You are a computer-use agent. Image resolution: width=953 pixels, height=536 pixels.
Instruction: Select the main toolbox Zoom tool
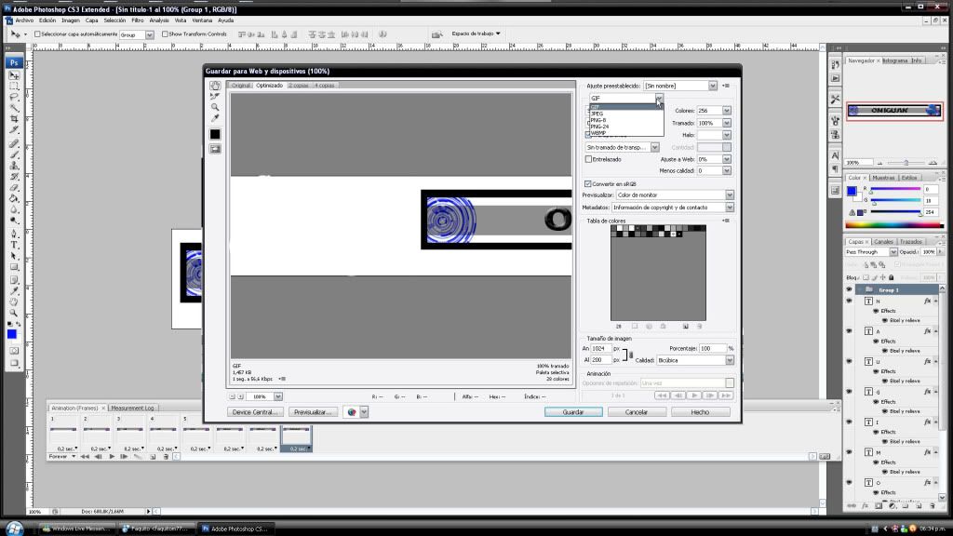pyautogui.click(x=14, y=313)
